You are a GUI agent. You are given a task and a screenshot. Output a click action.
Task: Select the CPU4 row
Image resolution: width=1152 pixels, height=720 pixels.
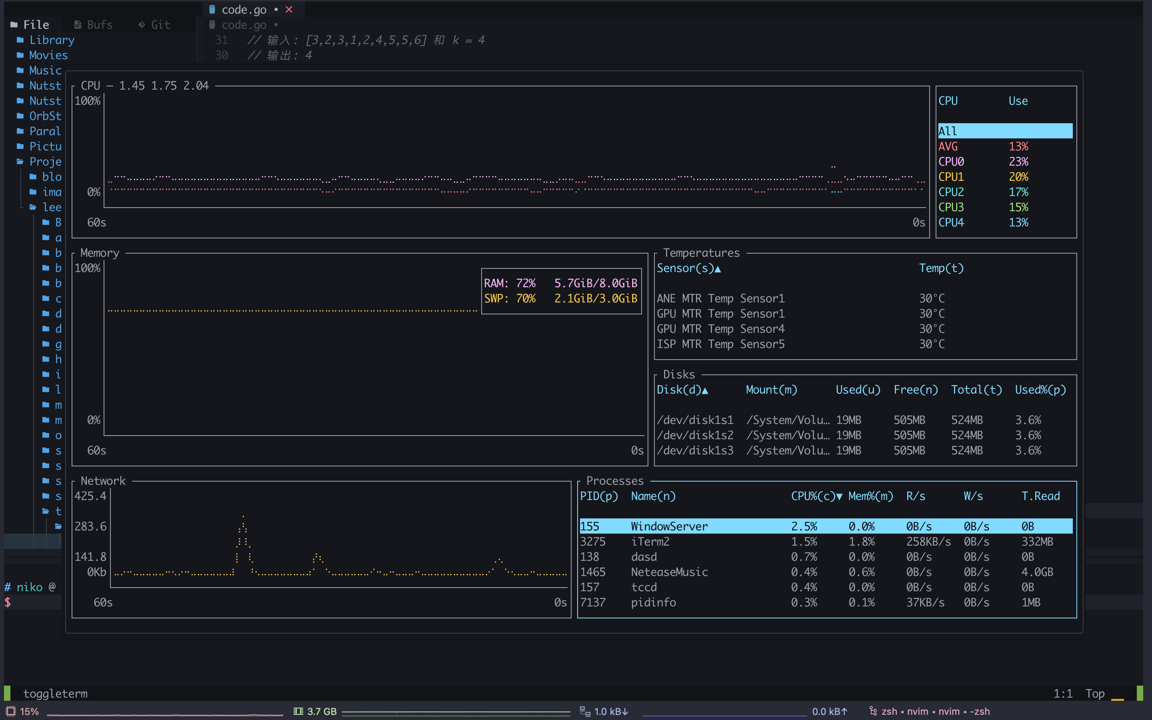[1005, 223]
